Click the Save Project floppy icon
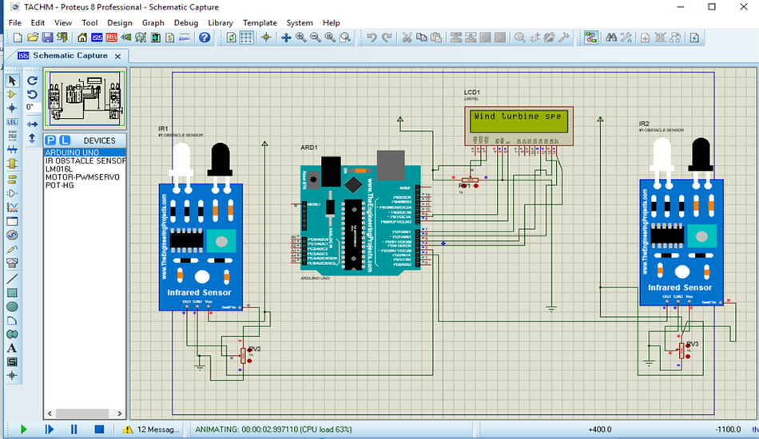This screenshot has height=439, width=759. point(47,38)
